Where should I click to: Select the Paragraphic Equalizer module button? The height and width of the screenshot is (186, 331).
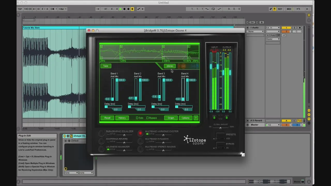[x=101, y=133]
